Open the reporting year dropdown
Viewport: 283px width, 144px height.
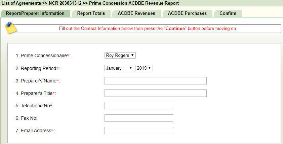point(144,68)
